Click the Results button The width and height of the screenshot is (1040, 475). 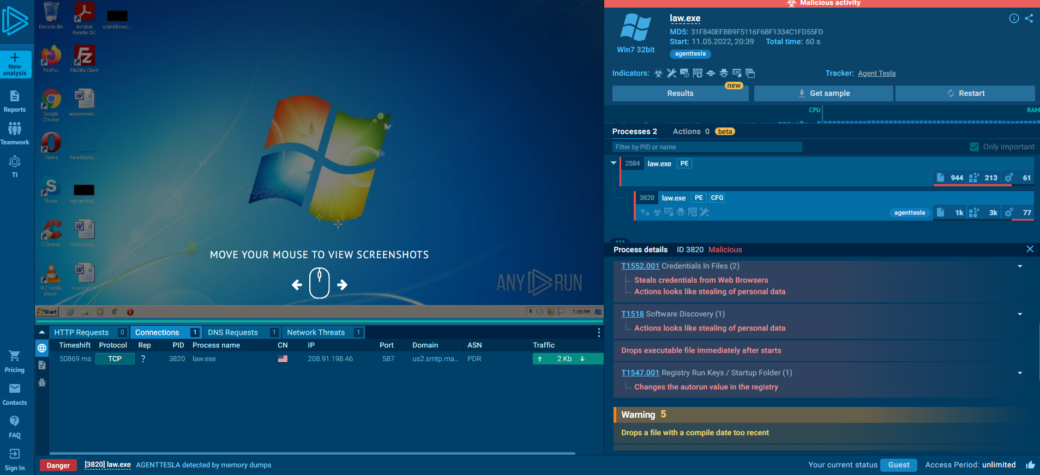click(x=680, y=94)
